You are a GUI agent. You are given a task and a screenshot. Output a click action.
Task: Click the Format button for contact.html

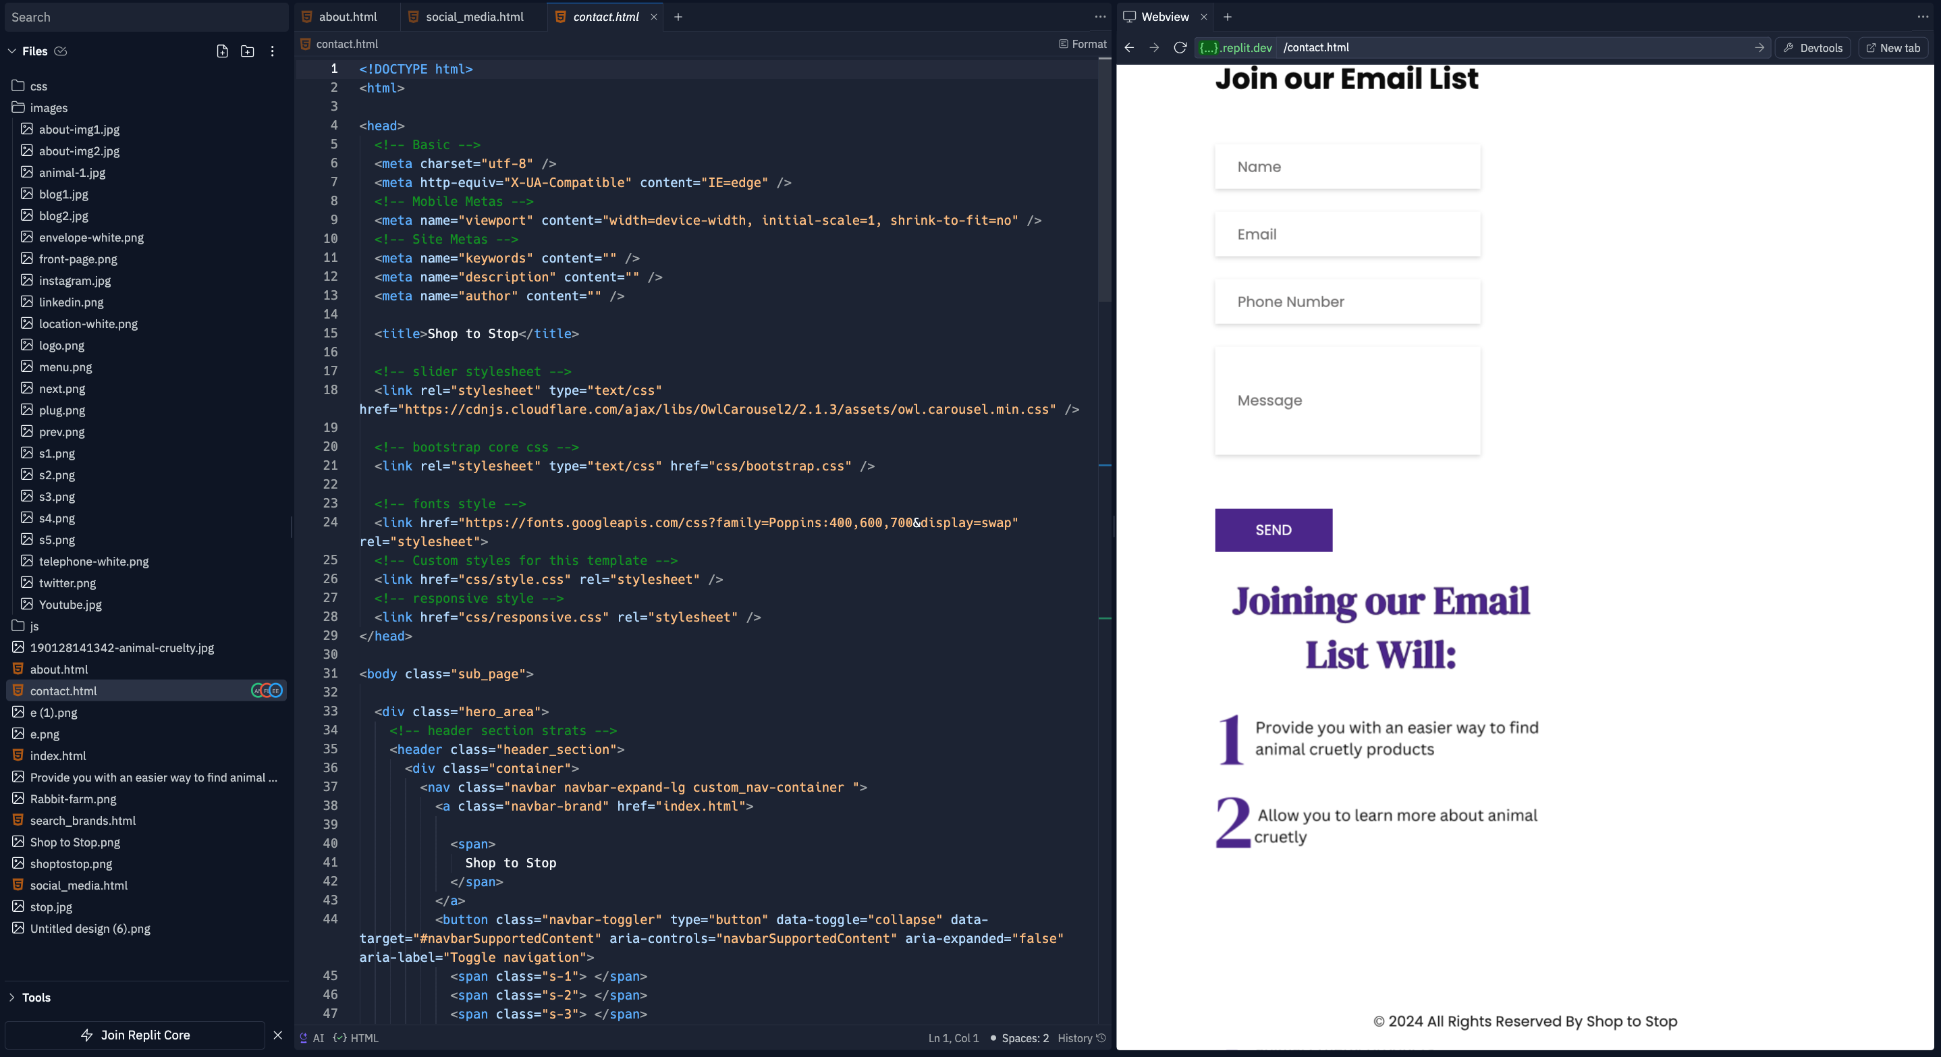[x=1081, y=44]
